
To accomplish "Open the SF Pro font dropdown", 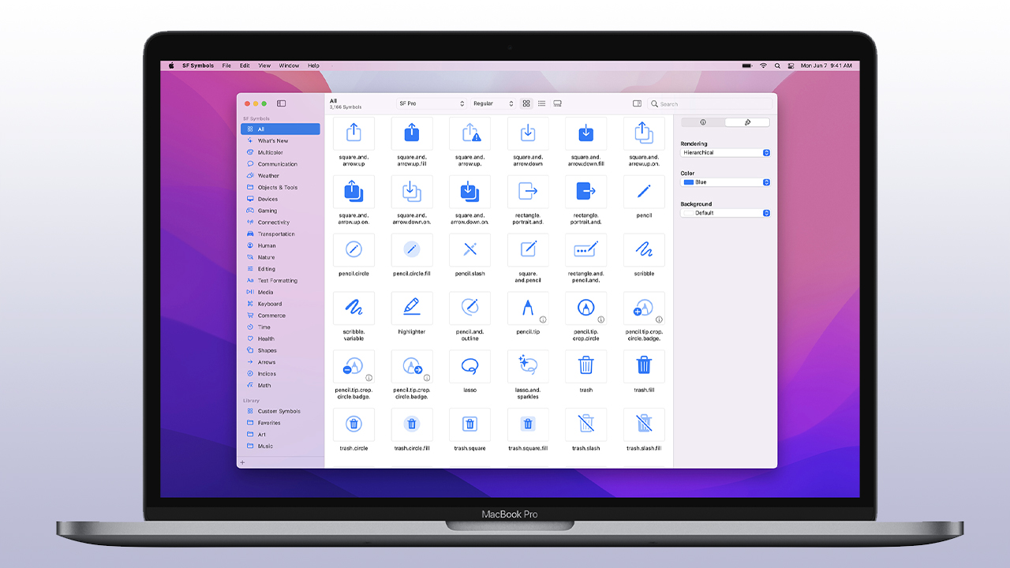I will pyautogui.click(x=432, y=103).
